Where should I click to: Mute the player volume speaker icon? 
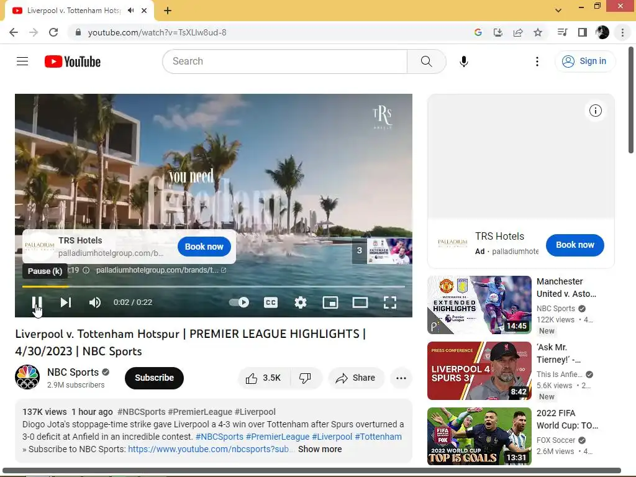click(95, 302)
